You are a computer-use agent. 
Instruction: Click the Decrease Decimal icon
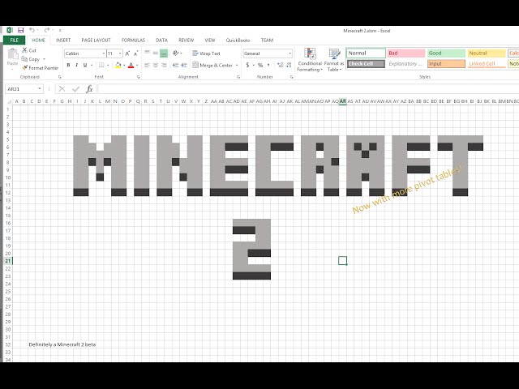tap(289, 65)
